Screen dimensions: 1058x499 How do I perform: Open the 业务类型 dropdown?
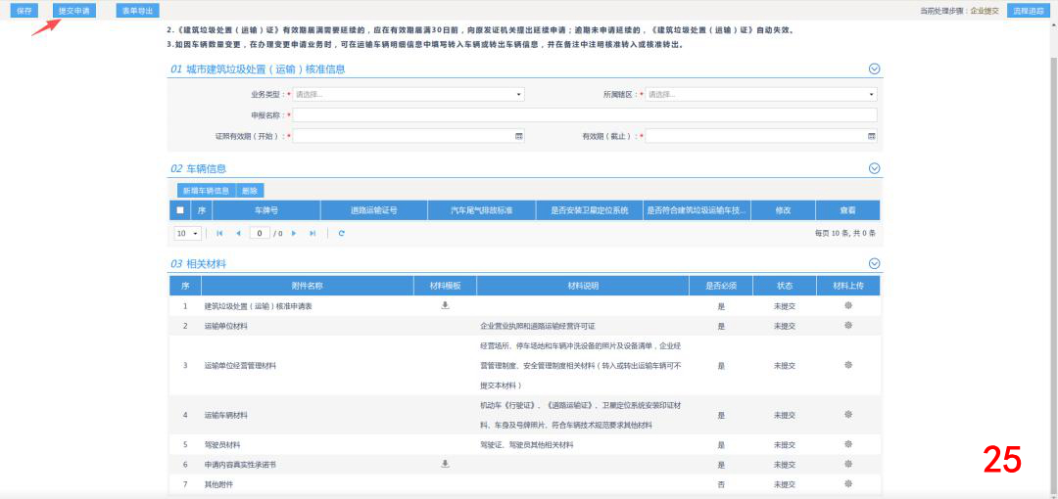coord(409,95)
